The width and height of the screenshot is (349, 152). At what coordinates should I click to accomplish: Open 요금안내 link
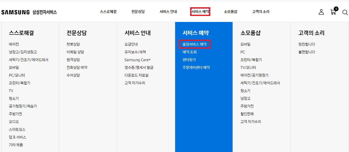[131, 44]
